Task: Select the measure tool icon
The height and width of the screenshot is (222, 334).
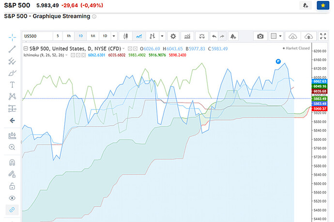Action: click(x=12, y=135)
